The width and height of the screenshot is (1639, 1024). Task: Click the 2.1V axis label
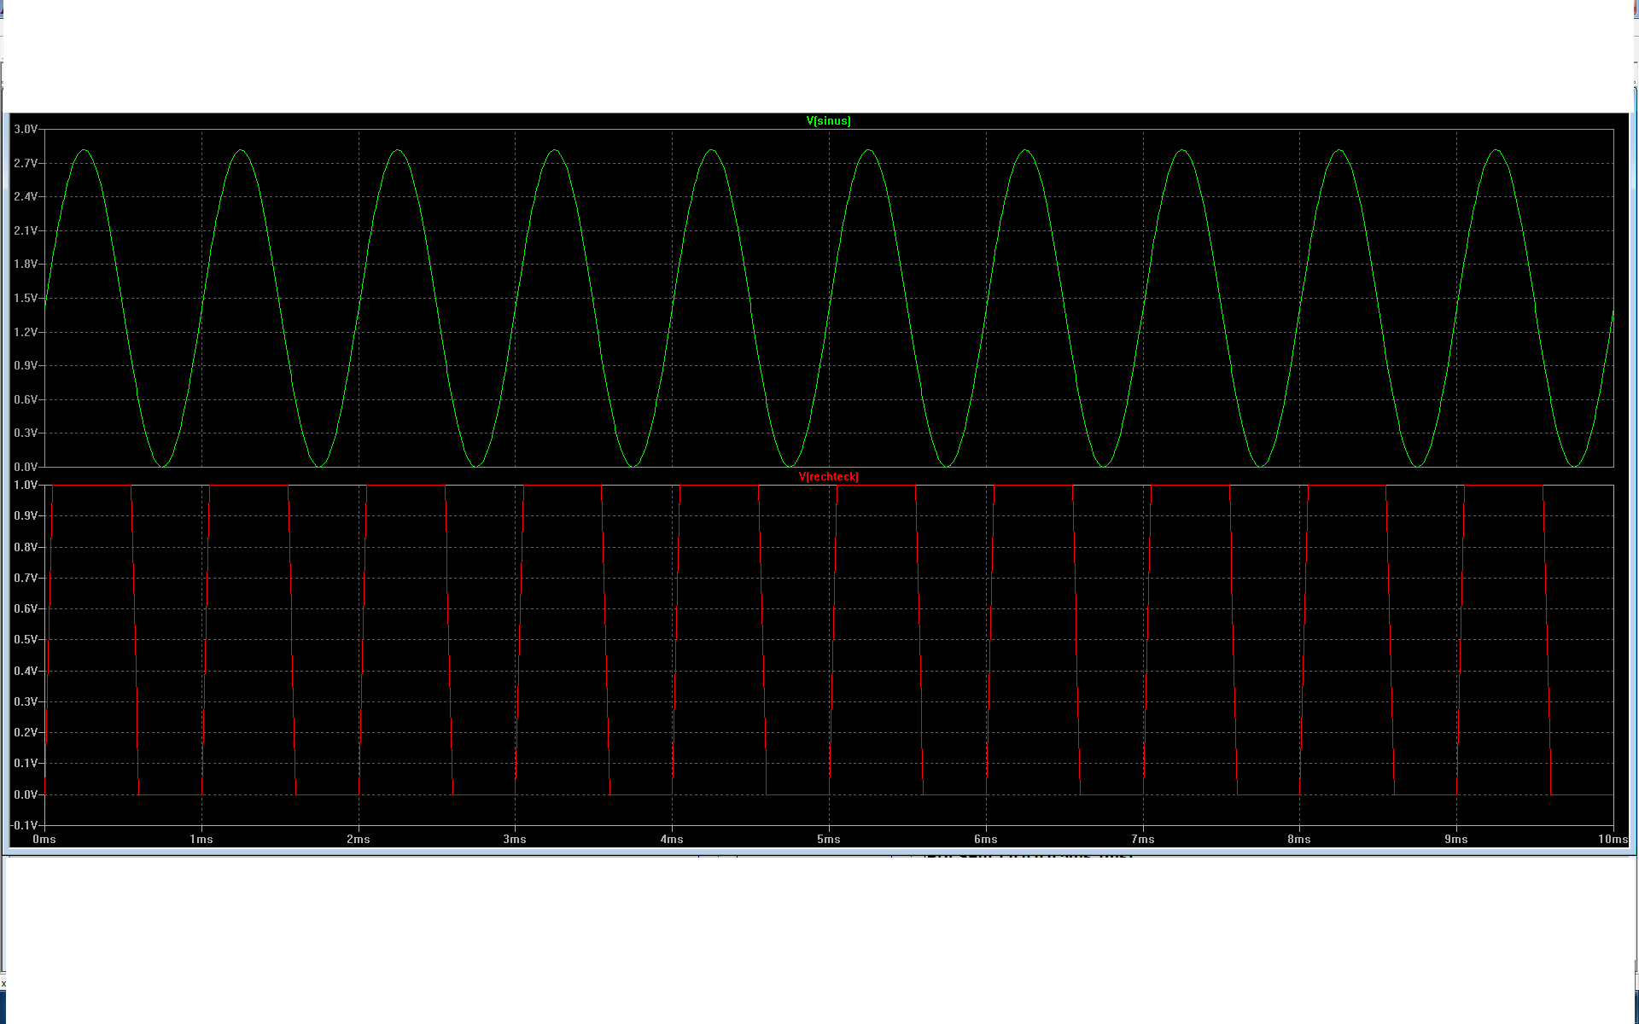(x=26, y=230)
